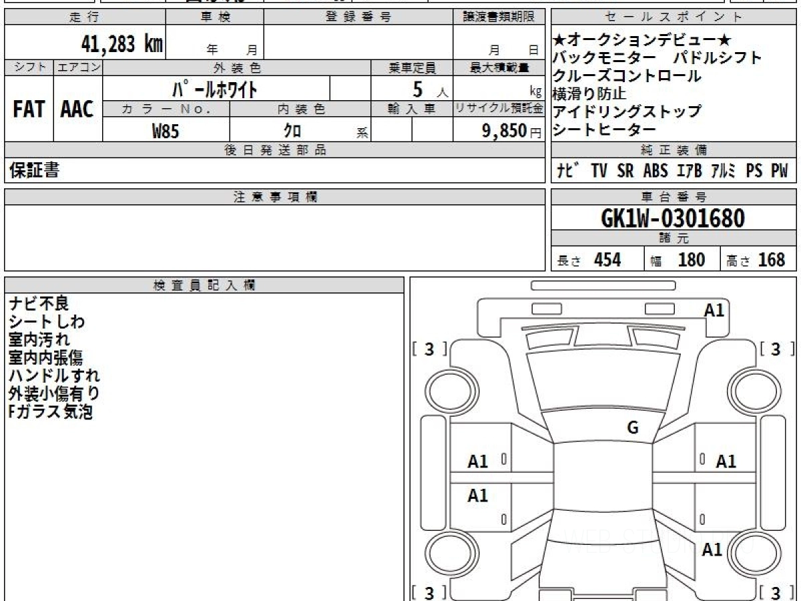This screenshot has width=801, height=601.
Task: Select the PW equipment code
Action: click(x=780, y=171)
